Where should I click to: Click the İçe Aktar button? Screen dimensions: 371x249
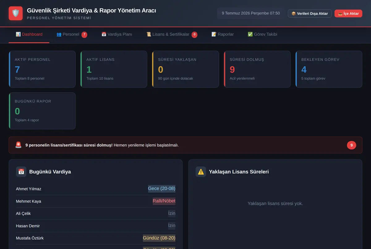348,14
